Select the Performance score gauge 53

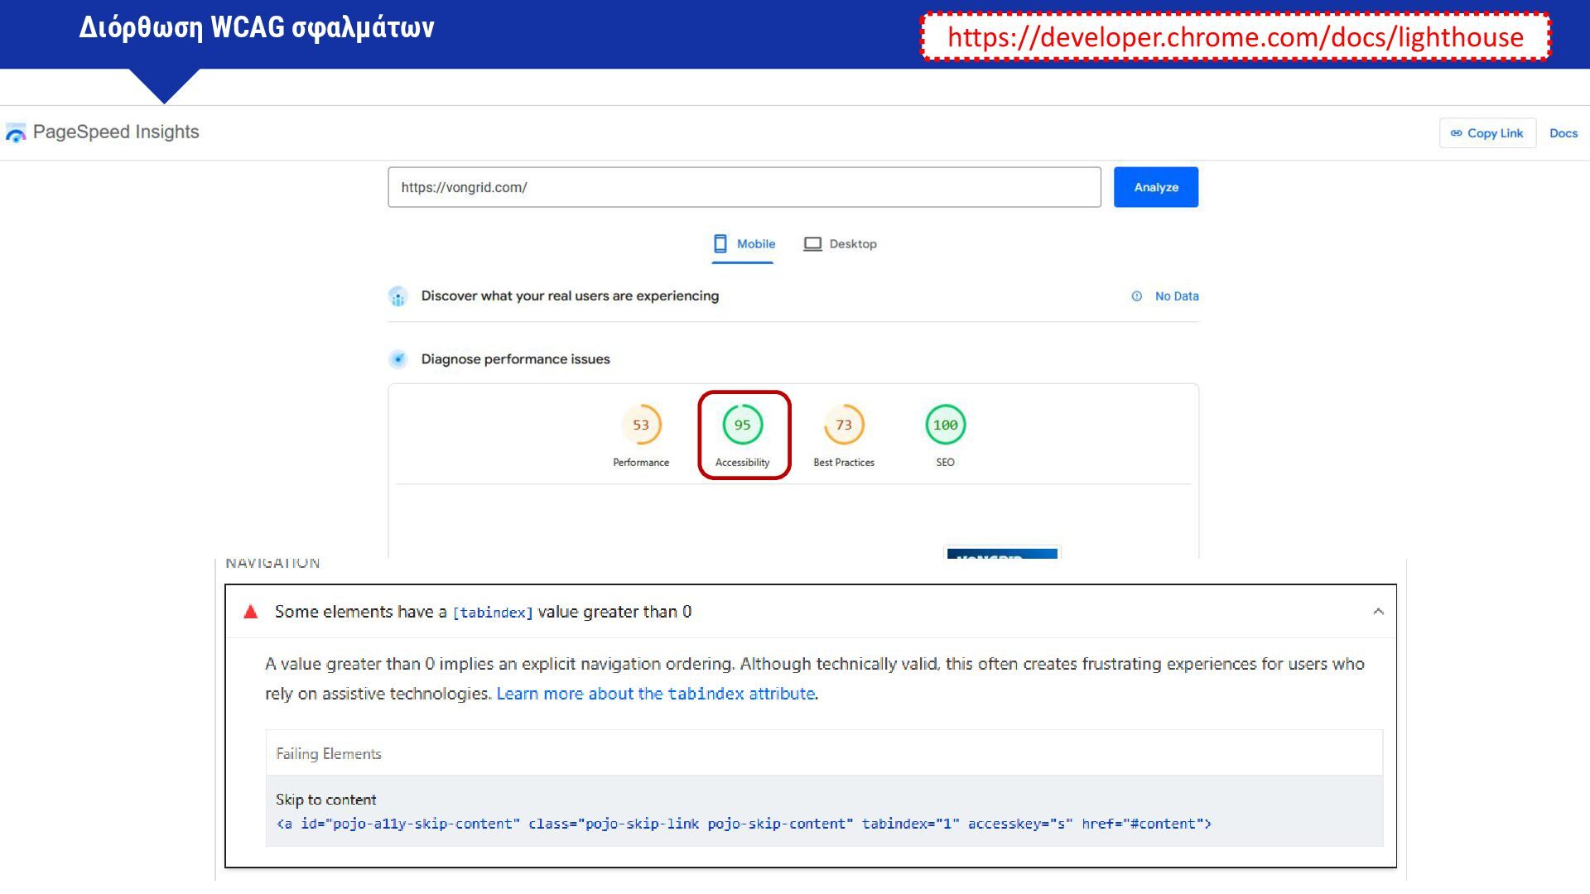(641, 425)
